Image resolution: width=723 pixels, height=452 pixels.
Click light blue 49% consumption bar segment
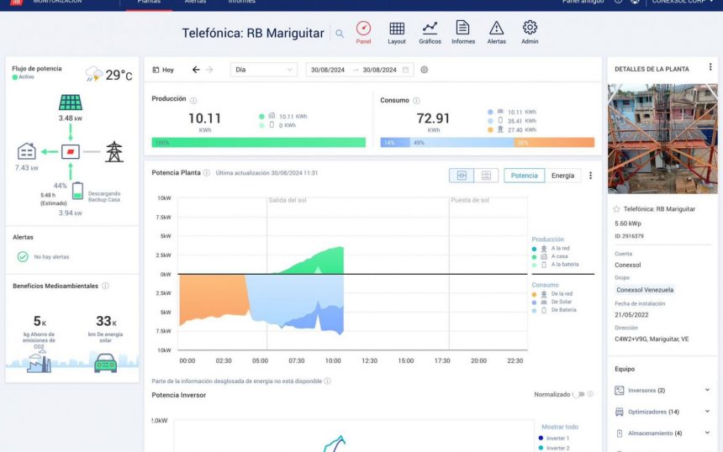pos(462,143)
